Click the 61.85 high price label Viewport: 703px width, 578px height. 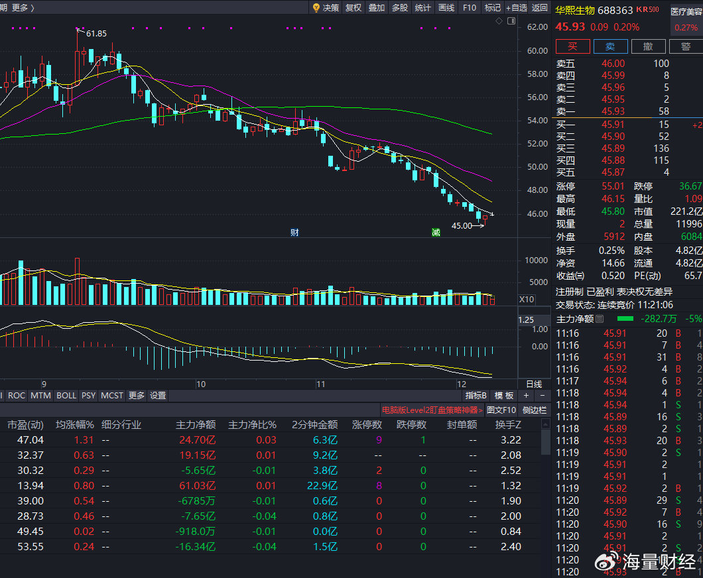(x=96, y=34)
